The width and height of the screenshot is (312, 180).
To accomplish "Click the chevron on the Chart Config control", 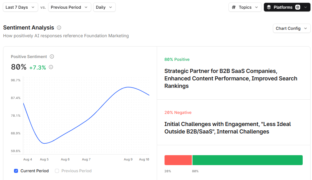I will click(306, 28).
